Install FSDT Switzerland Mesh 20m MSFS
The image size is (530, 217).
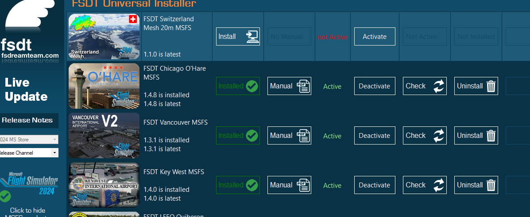(x=238, y=37)
